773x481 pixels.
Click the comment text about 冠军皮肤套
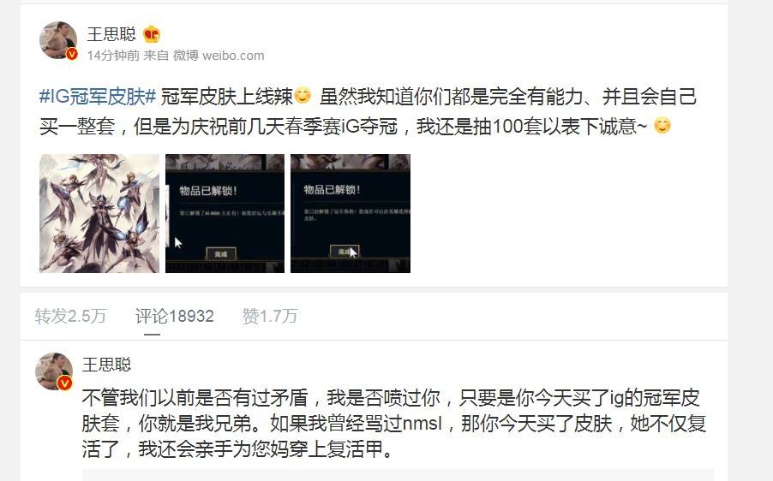point(394,424)
